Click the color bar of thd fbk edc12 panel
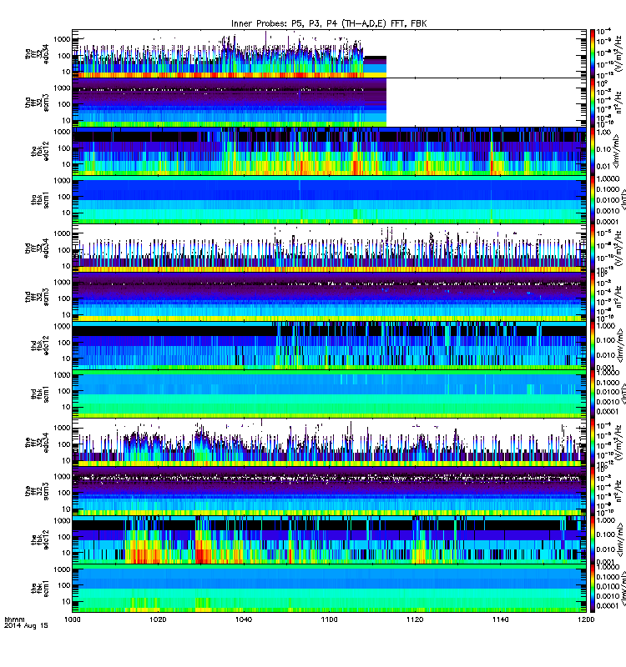 click(593, 345)
